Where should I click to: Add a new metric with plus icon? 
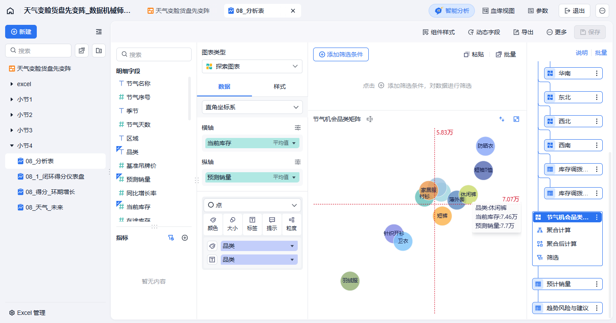185,238
